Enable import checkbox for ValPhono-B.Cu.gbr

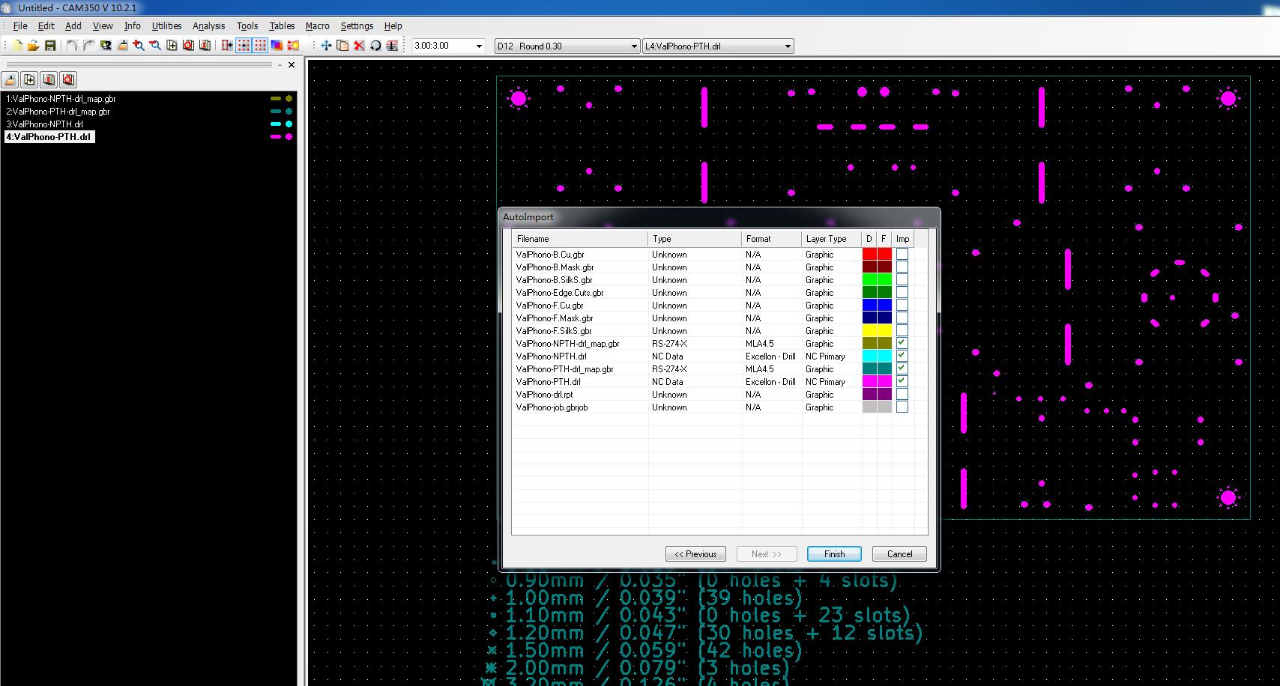[902, 255]
